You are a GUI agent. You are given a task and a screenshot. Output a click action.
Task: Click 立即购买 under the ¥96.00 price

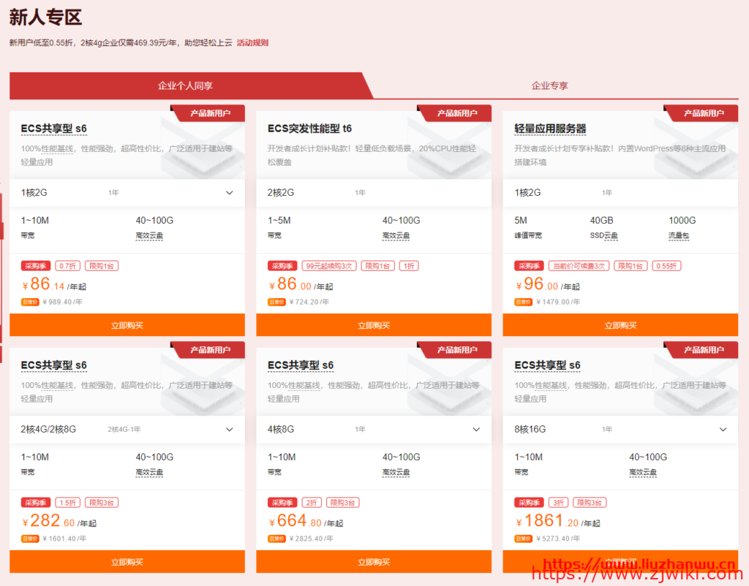[620, 325]
